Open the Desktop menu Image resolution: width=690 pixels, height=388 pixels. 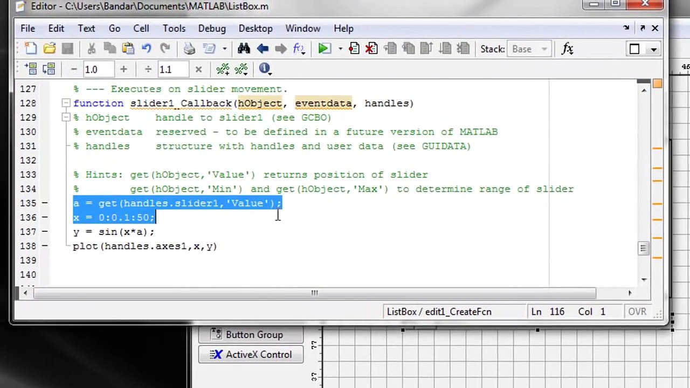256,29
